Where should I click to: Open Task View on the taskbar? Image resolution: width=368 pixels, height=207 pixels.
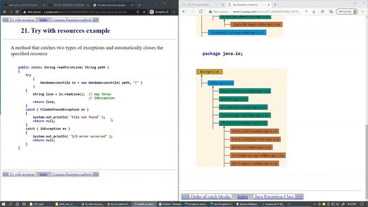pyautogui.click(x=24, y=204)
